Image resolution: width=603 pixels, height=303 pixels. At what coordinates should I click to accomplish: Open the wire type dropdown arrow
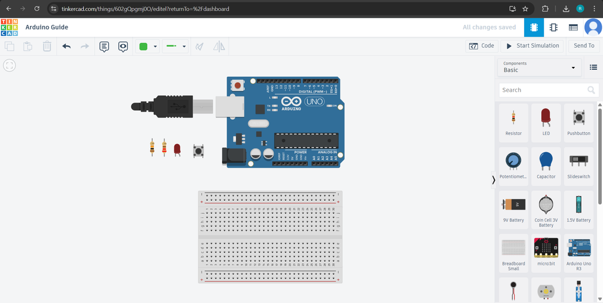(184, 47)
